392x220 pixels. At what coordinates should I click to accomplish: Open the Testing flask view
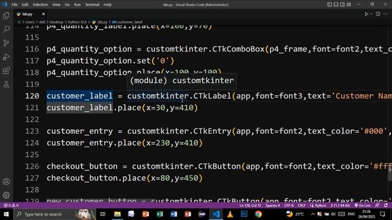[x=6, y=84]
